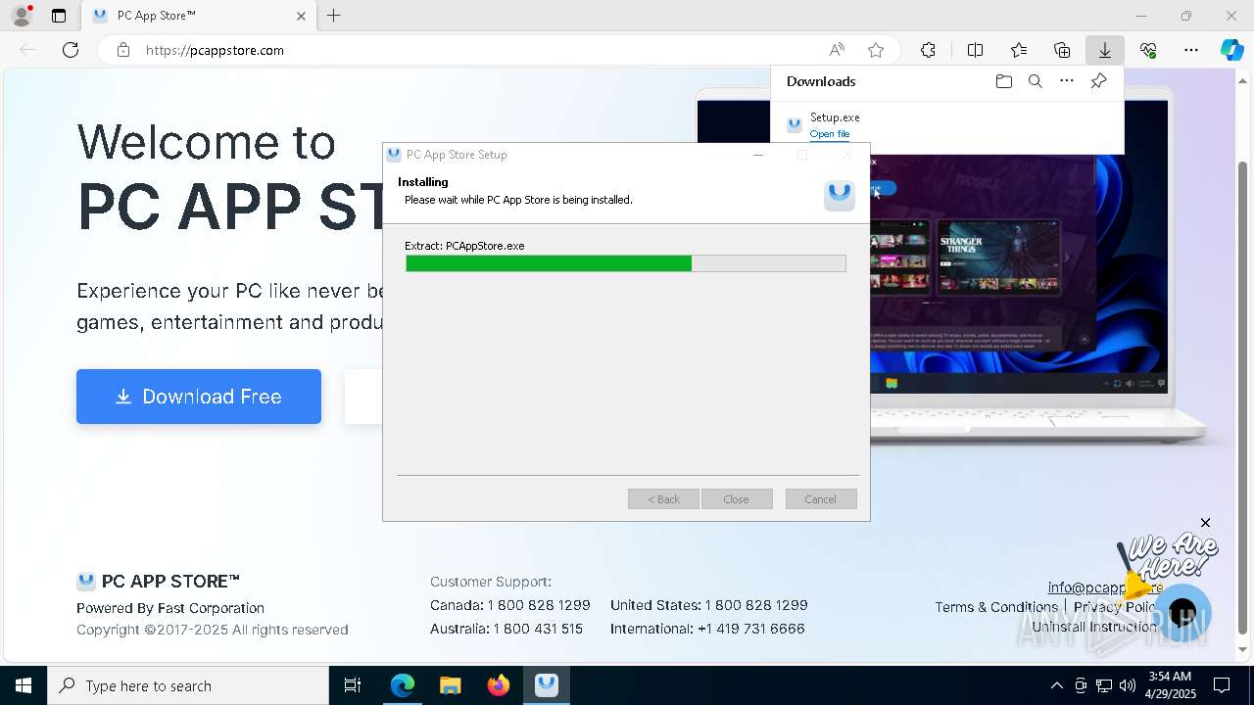1254x705 pixels.
Task: Open the tab actions menu icon
Action: pyautogui.click(x=59, y=16)
